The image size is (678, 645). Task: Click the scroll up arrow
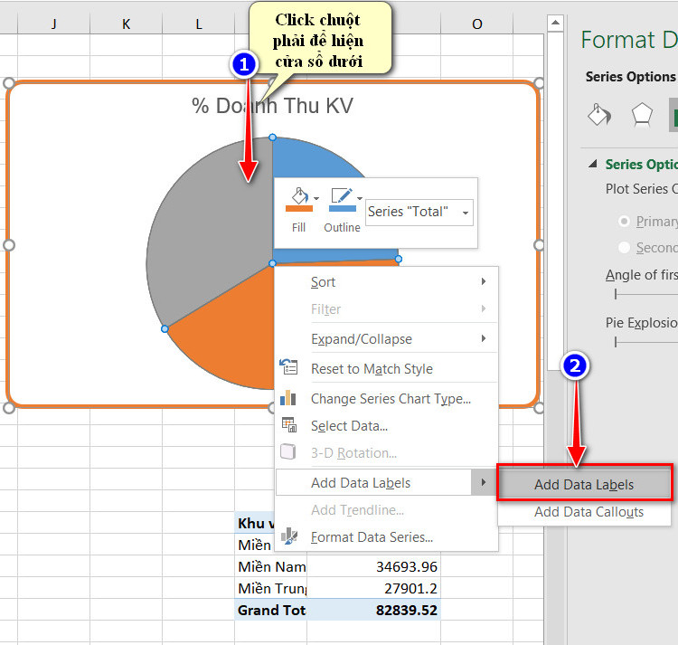point(555,23)
